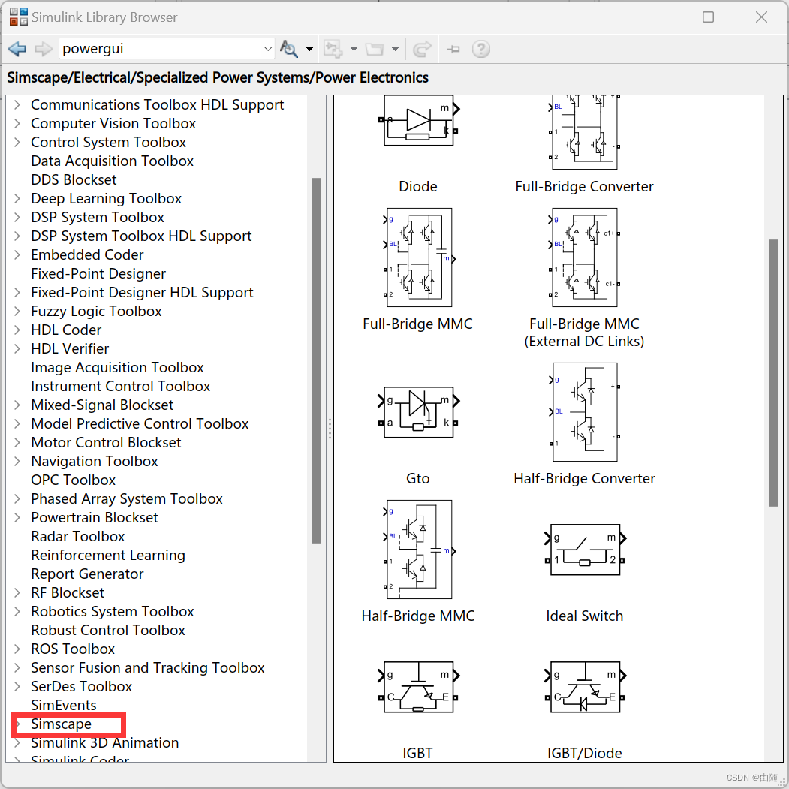Select OPC Toolbox in tree

coord(73,480)
